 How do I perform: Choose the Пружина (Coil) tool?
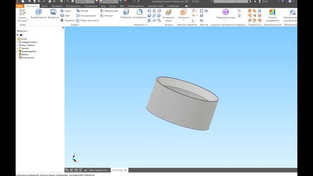67,21
